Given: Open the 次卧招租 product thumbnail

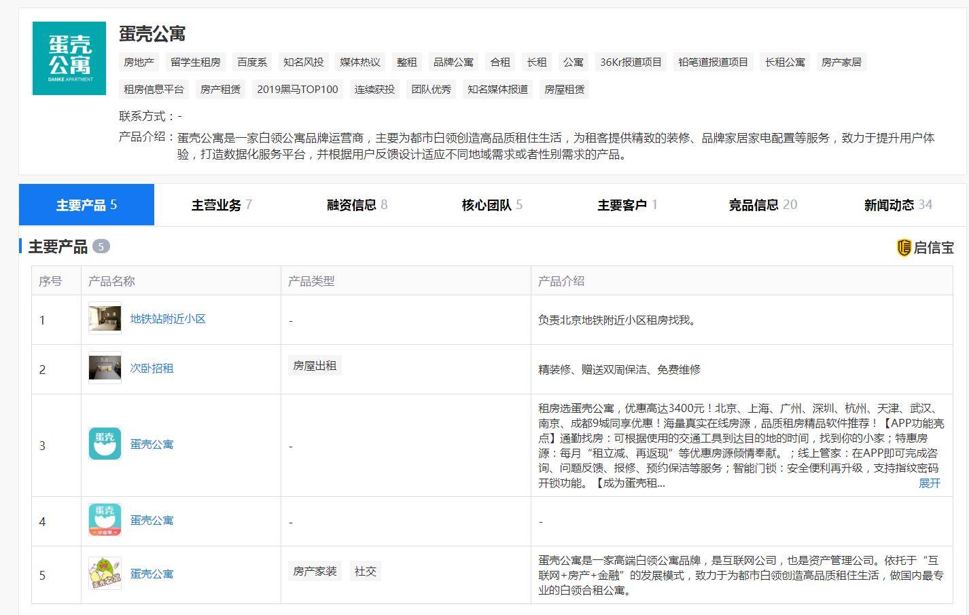Looking at the screenshot, I should pyautogui.click(x=105, y=368).
